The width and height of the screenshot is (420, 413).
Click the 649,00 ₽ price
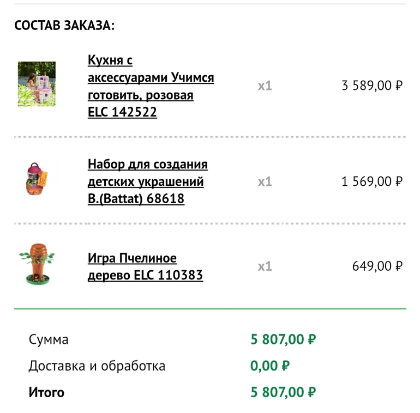(x=377, y=266)
